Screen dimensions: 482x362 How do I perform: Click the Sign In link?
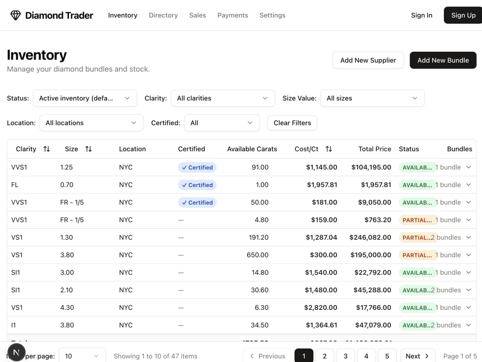422,15
